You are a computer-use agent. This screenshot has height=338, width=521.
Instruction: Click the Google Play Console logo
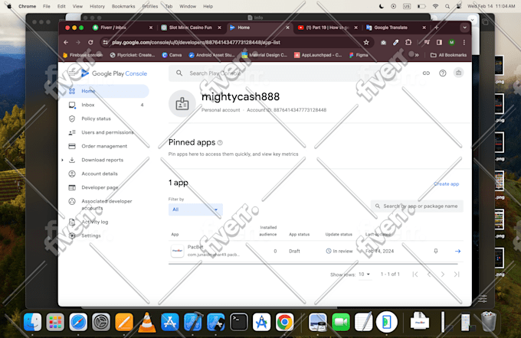click(x=114, y=73)
